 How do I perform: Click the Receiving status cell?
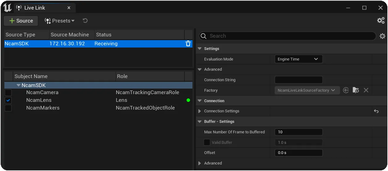tap(106, 44)
